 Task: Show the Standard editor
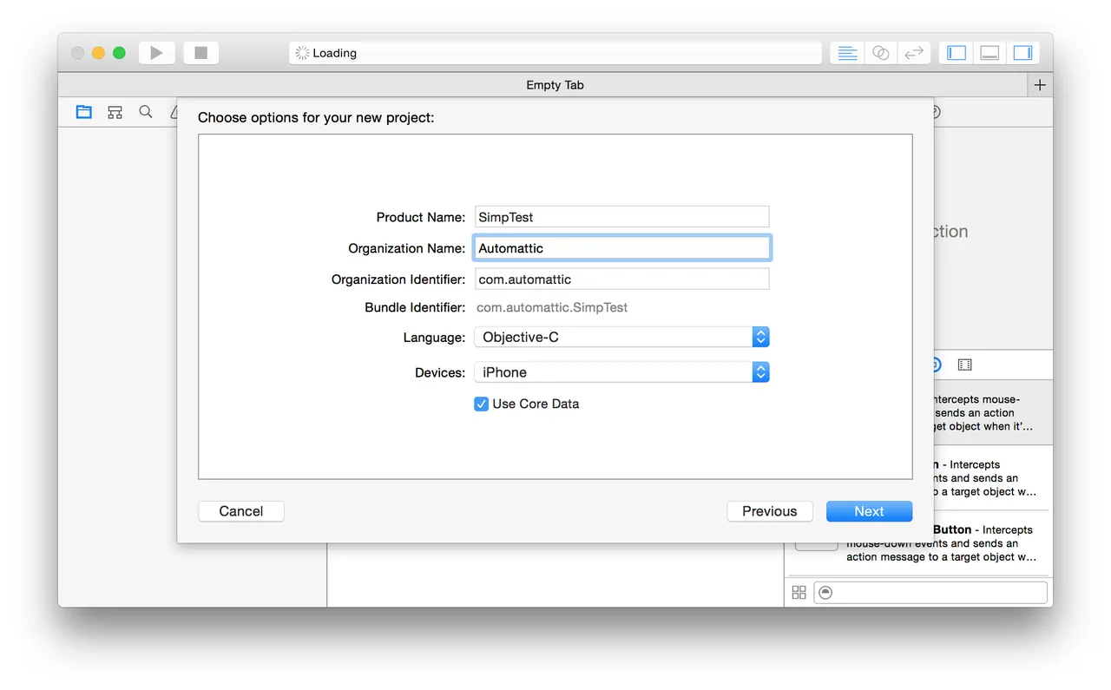pos(847,53)
